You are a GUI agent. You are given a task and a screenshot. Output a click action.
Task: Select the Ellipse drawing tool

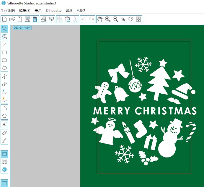tap(4, 68)
